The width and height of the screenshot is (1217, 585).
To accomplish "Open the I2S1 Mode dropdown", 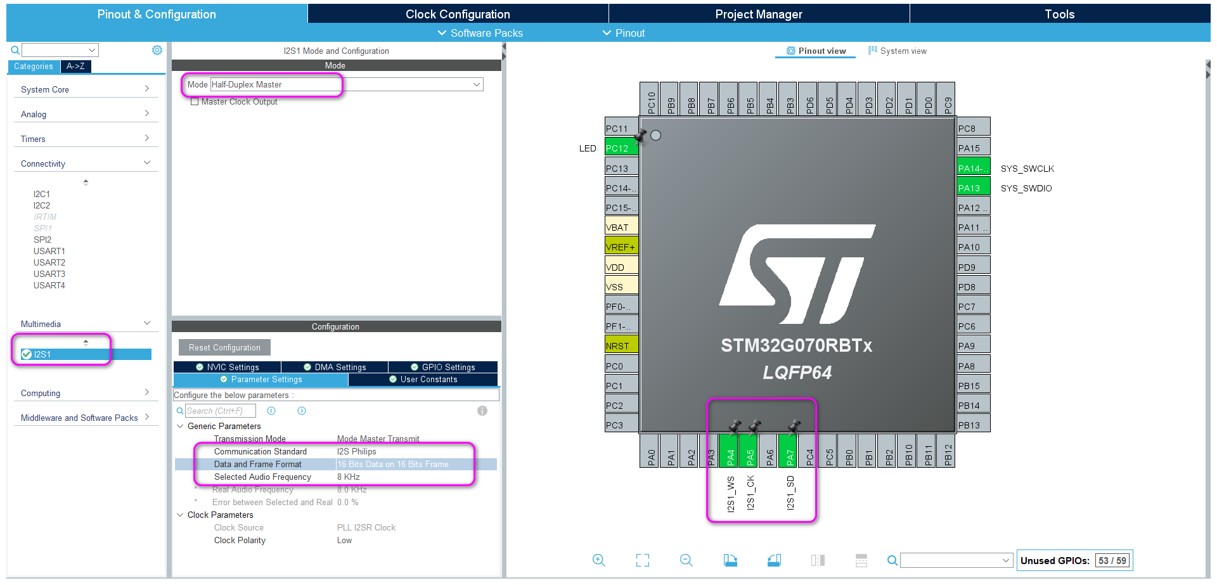I will pyautogui.click(x=476, y=84).
